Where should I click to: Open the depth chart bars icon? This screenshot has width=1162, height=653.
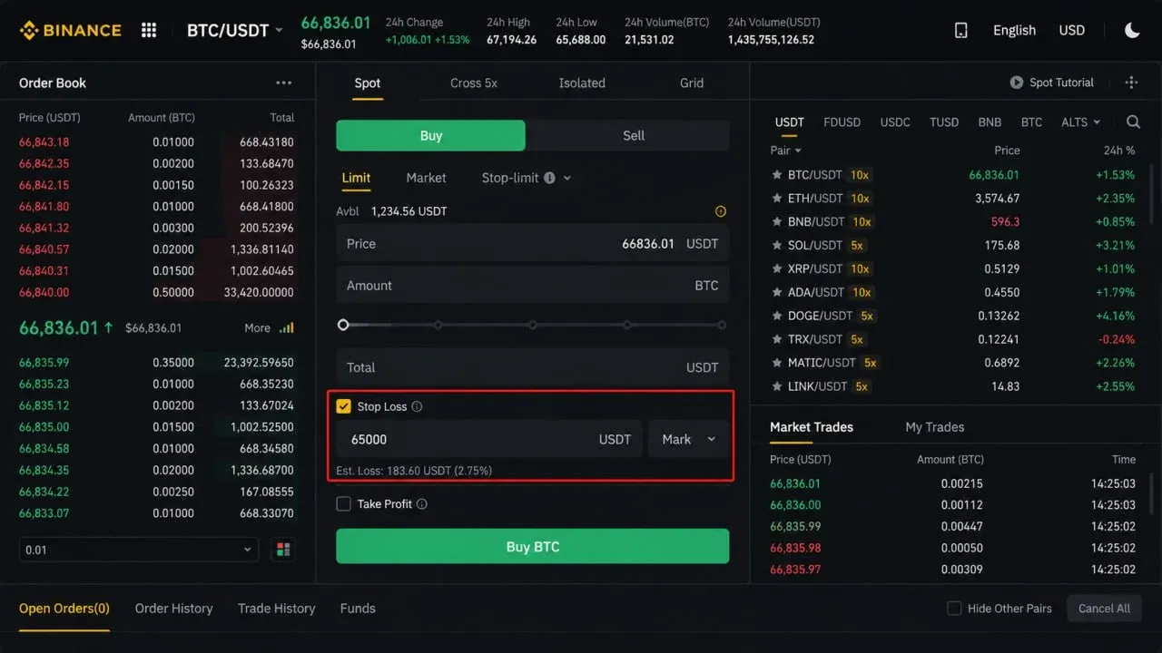(x=287, y=327)
